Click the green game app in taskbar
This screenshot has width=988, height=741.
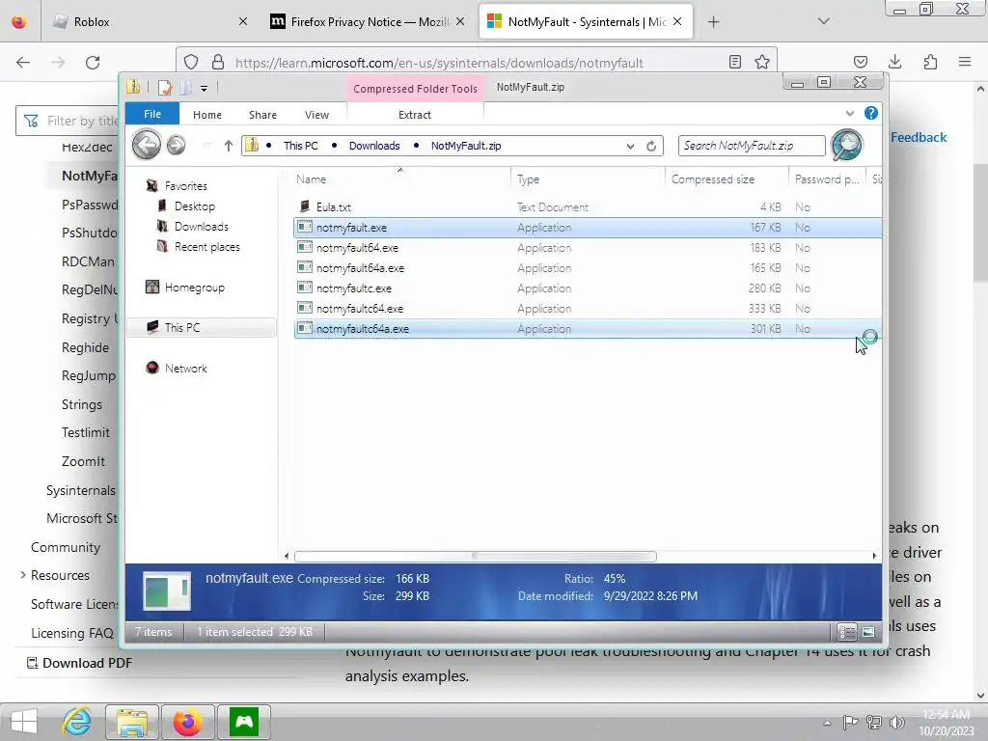[x=244, y=722]
